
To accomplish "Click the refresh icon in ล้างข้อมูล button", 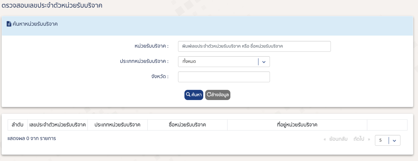I will click(209, 95).
